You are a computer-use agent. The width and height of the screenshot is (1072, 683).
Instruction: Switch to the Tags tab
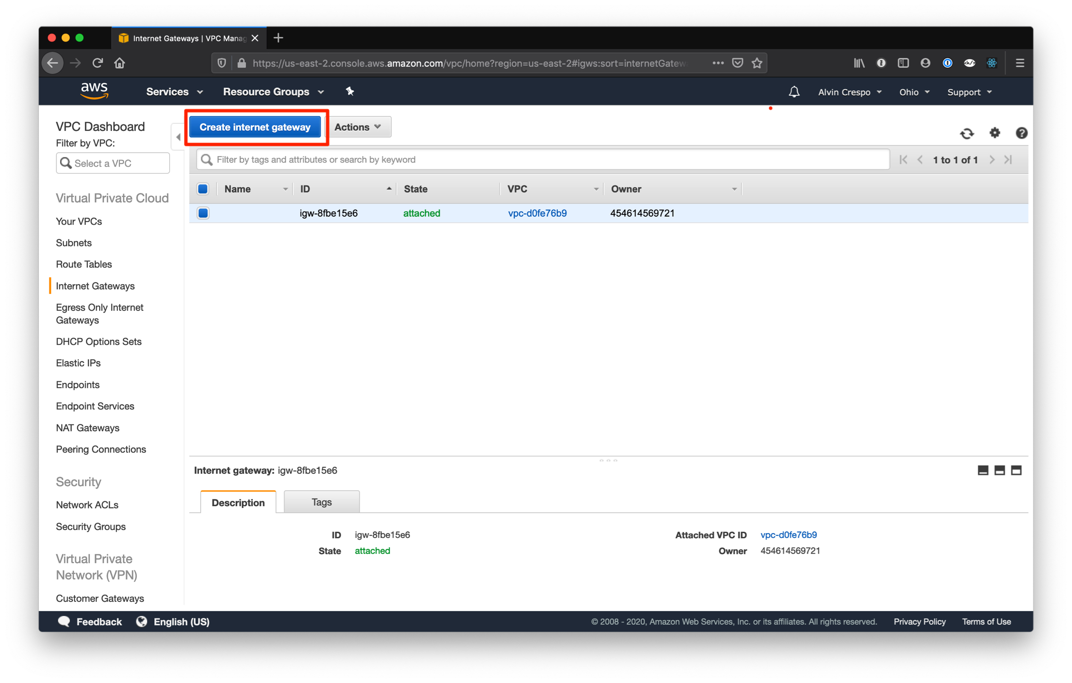pos(321,502)
